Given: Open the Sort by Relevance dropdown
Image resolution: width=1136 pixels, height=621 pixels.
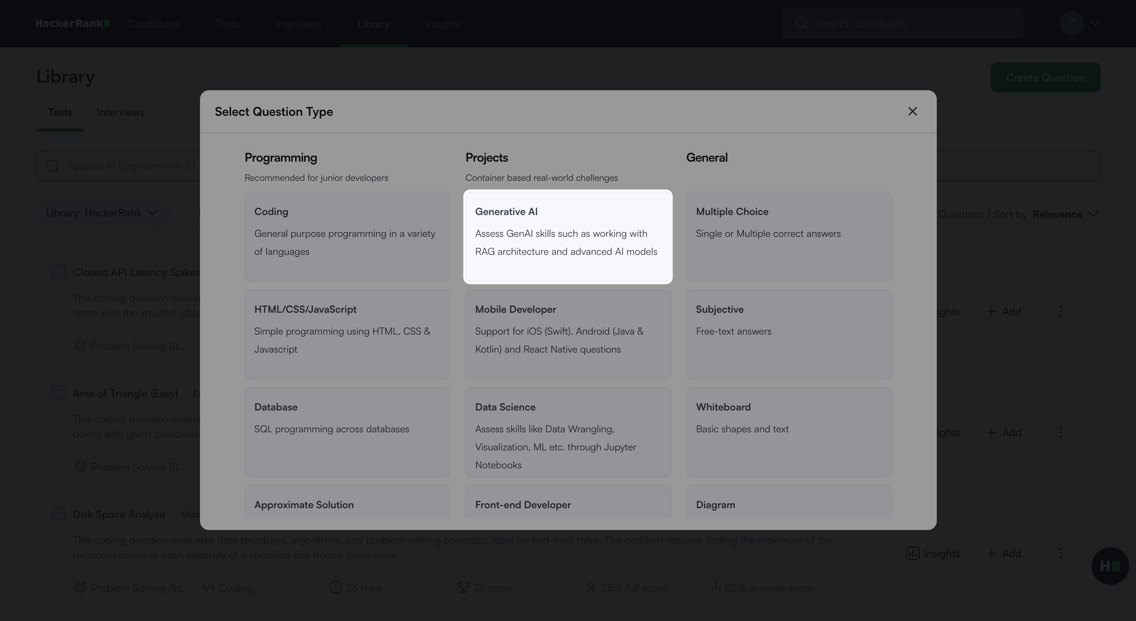Looking at the screenshot, I should coord(1065,214).
